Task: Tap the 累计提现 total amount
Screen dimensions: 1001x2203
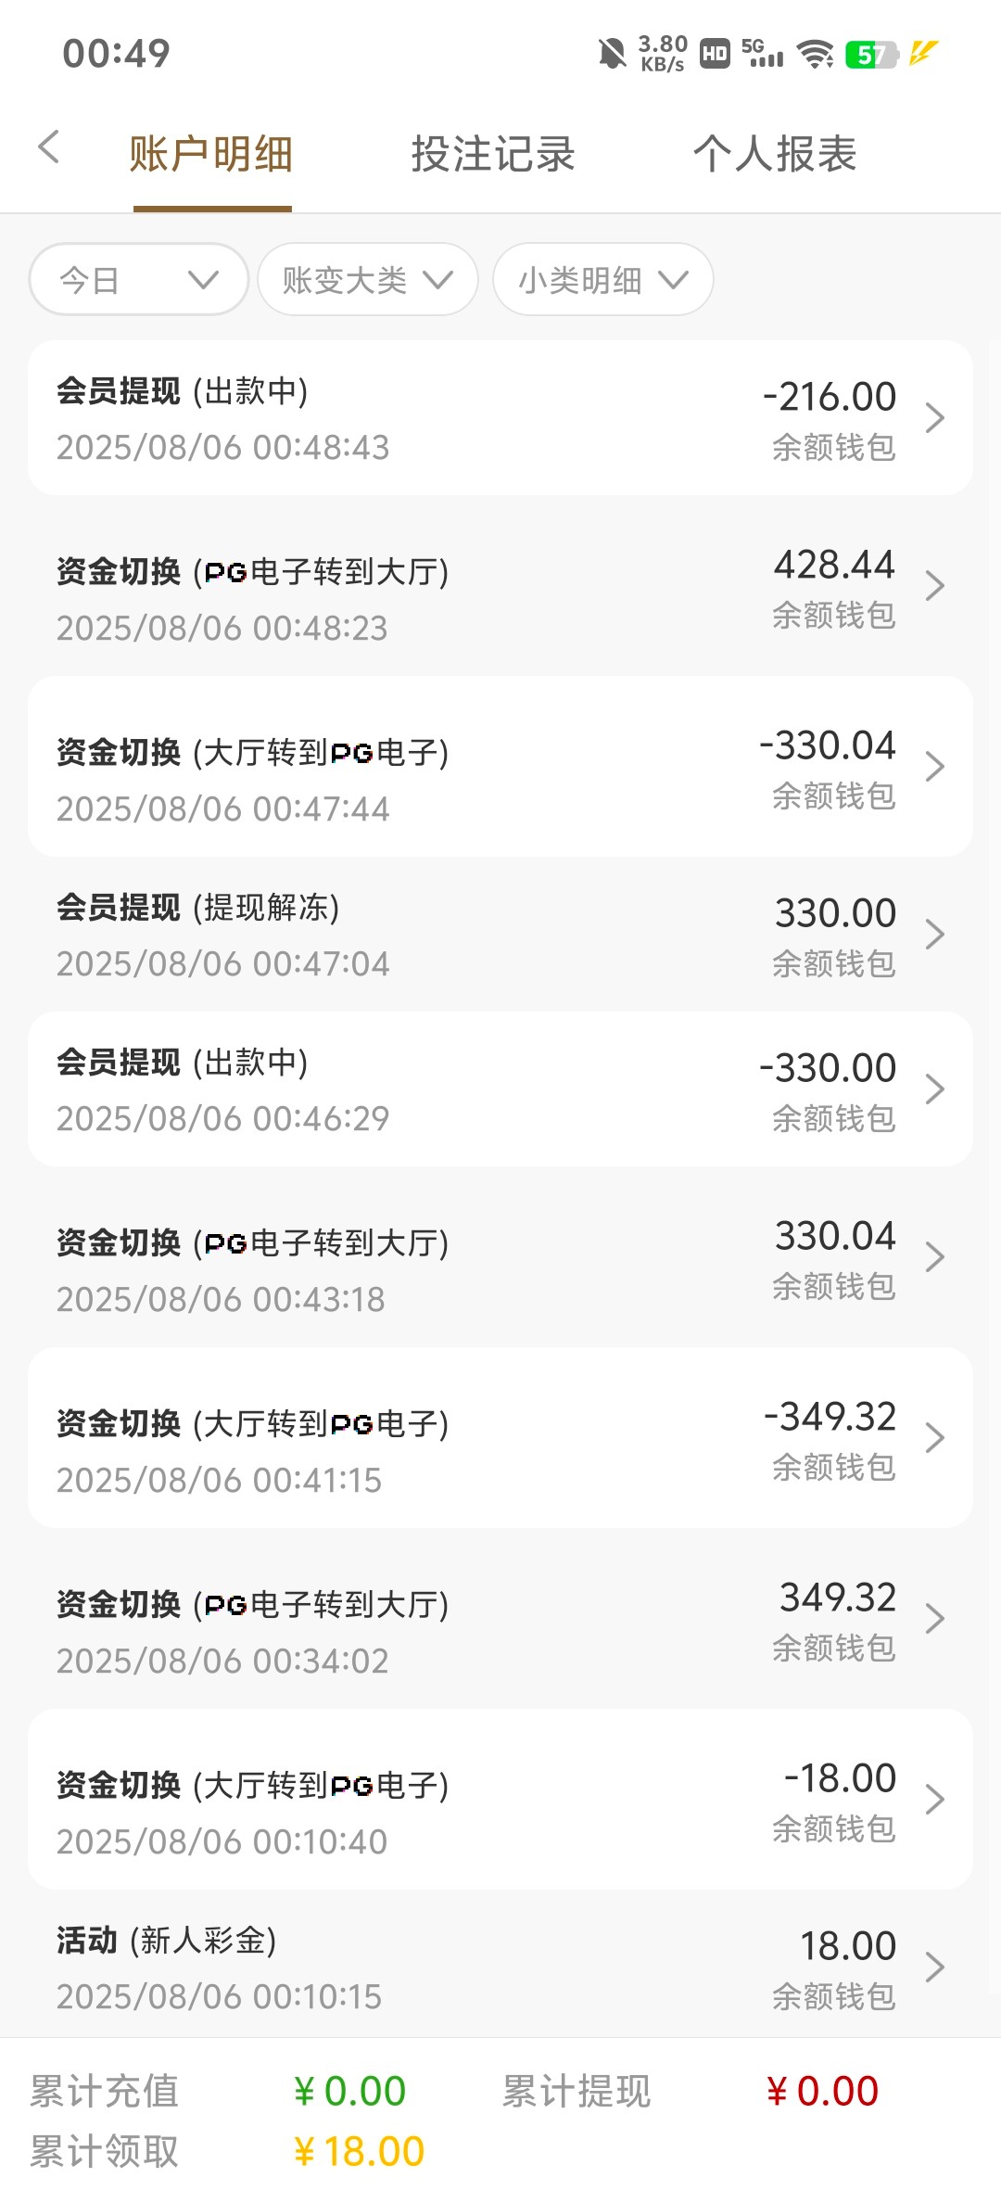Action: click(823, 2092)
